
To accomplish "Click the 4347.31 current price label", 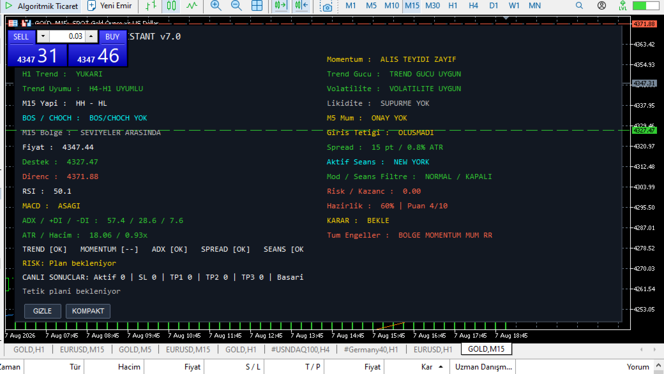I will (644, 83).
